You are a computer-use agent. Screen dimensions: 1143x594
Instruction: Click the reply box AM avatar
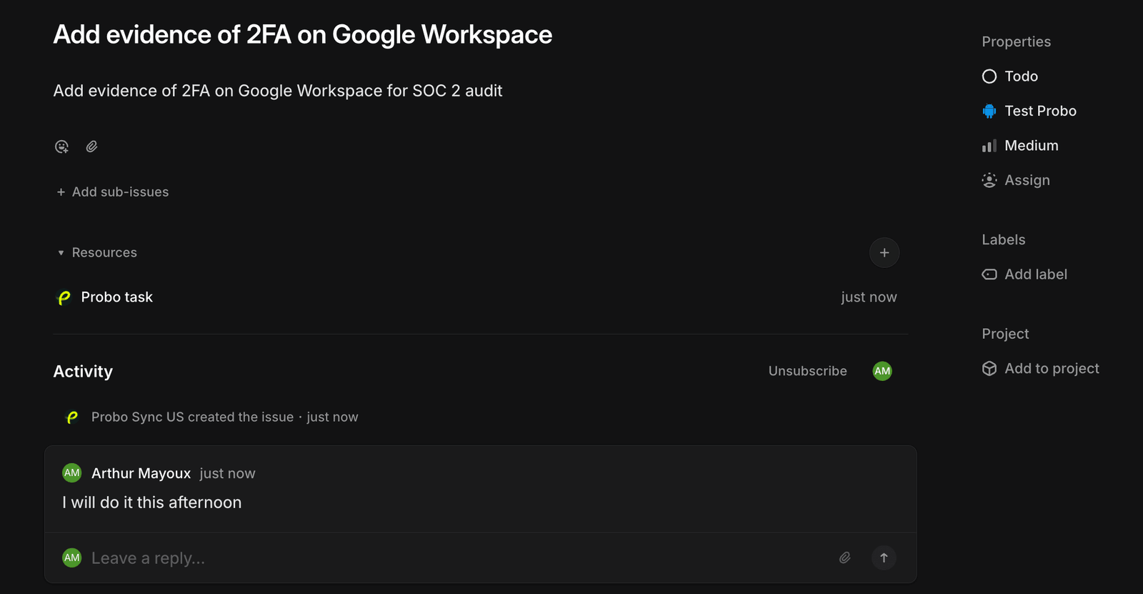pos(72,558)
